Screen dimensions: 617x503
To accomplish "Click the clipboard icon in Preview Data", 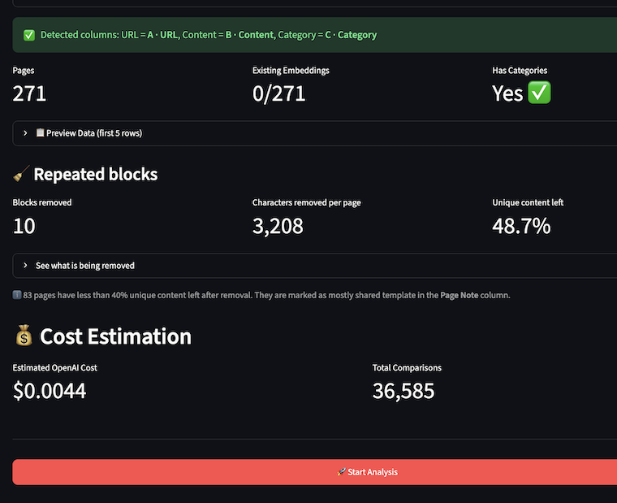I will [40, 132].
